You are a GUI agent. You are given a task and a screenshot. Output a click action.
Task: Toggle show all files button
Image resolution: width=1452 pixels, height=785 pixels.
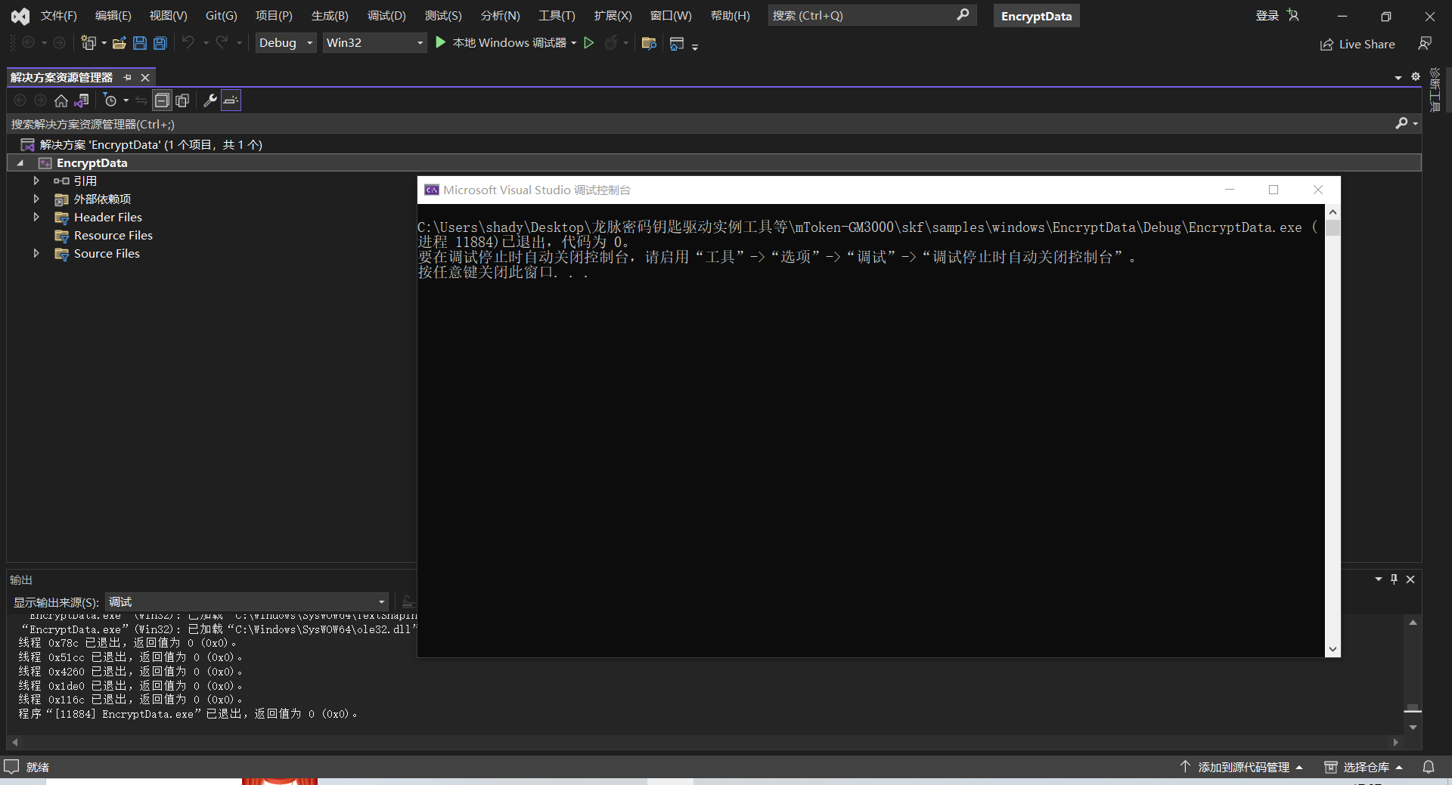coord(182,100)
